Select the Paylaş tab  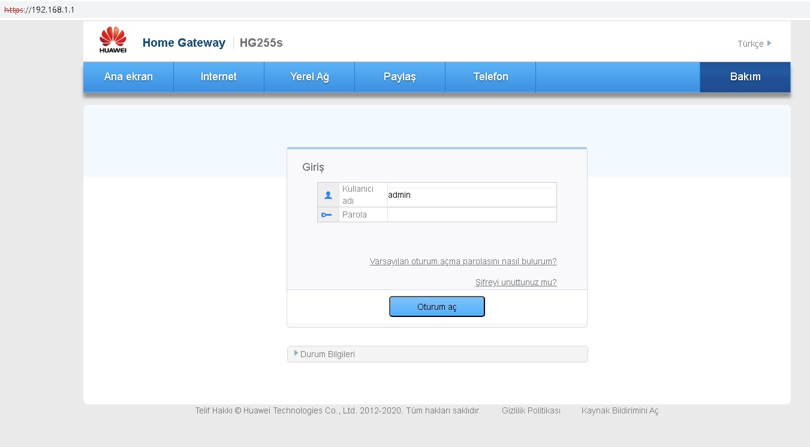[x=399, y=77]
